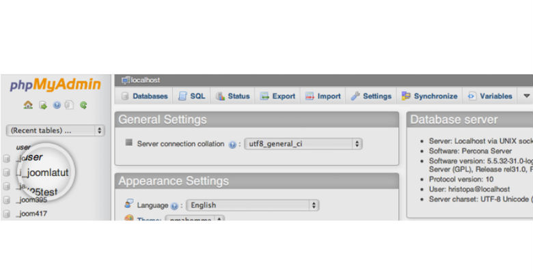The width and height of the screenshot is (533, 273).
Task: Open Server connection collation utf8_general_ci dropdown
Action: pos(303,143)
